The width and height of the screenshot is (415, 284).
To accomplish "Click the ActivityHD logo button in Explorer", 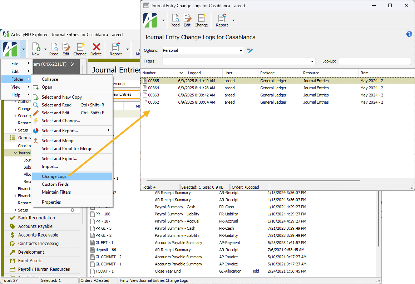I will 10,49.
